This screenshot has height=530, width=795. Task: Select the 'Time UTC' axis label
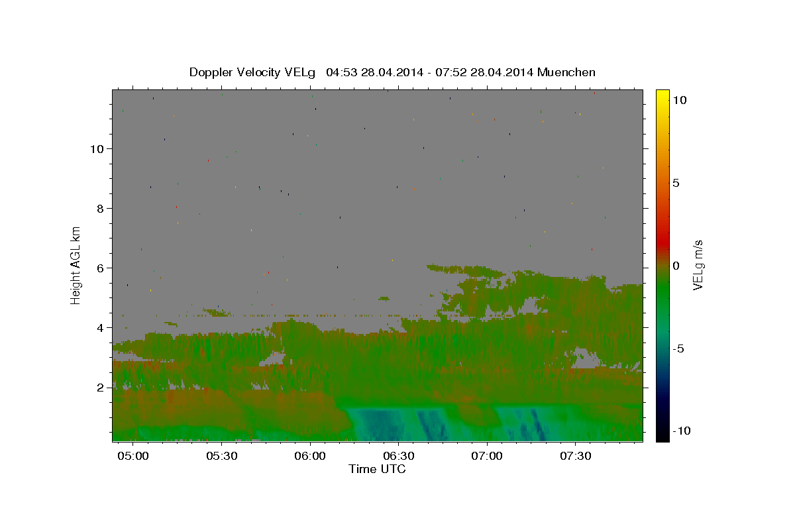(377, 469)
